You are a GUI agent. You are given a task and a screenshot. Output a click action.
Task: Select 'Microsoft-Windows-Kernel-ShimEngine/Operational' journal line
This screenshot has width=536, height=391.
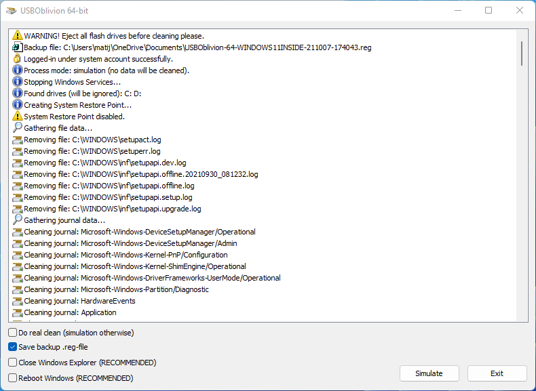135,267
